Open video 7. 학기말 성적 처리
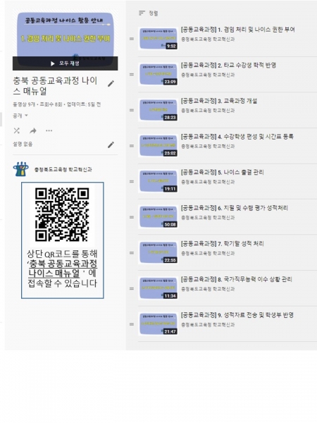Image resolution: width=317 pixels, height=423 pixels. pos(223,244)
